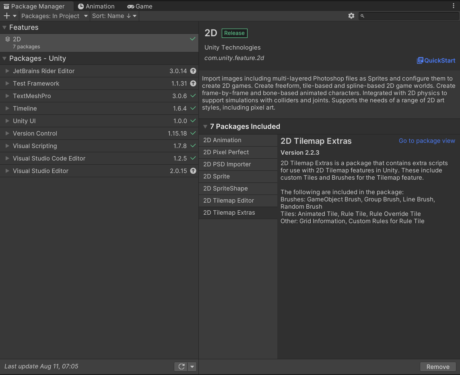Click the plus add package icon
The image size is (460, 375).
pyautogui.click(x=7, y=16)
